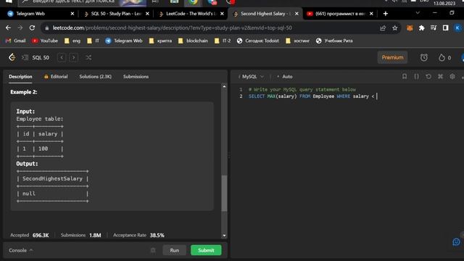This screenshot has height=261, width=464.
Task: Close the Telegram Web browser tab
Action: pyautogui.click(x=72, y=14)
